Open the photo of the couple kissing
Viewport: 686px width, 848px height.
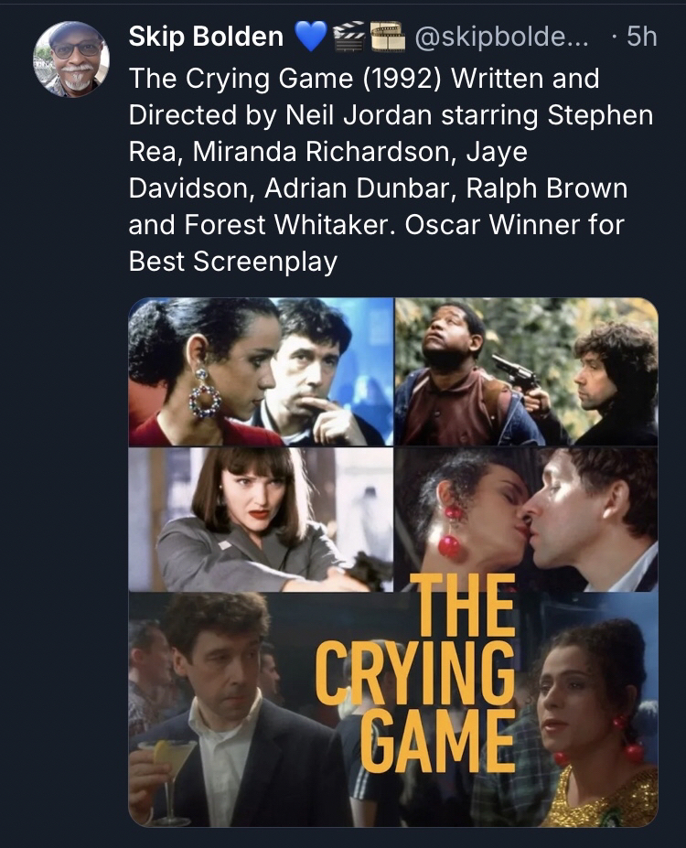pyautogui.click(x=526, y=520)
